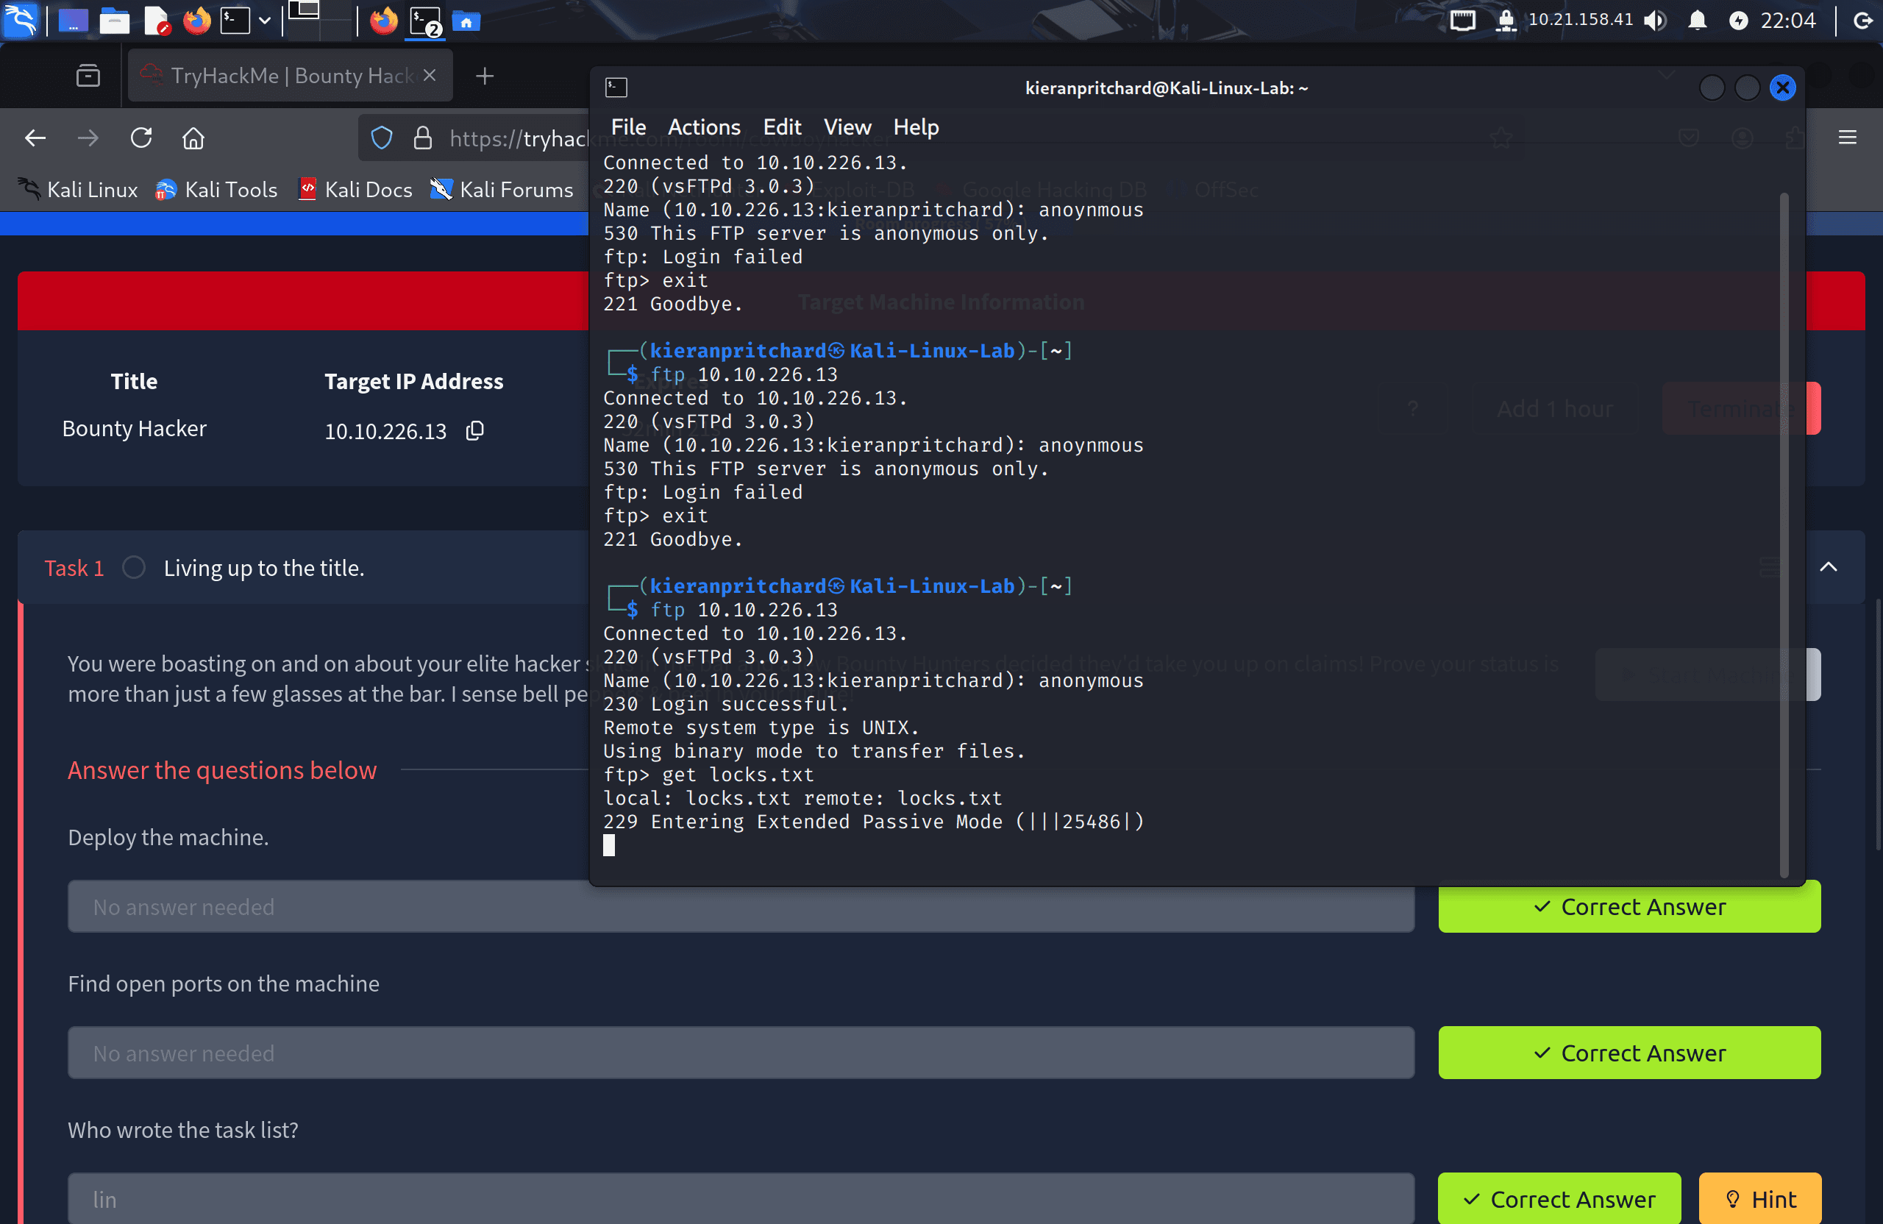Collapse Task 1 with the chevron
The width and height of the screenshot is (1883, 1224).
pos(1829,566)
